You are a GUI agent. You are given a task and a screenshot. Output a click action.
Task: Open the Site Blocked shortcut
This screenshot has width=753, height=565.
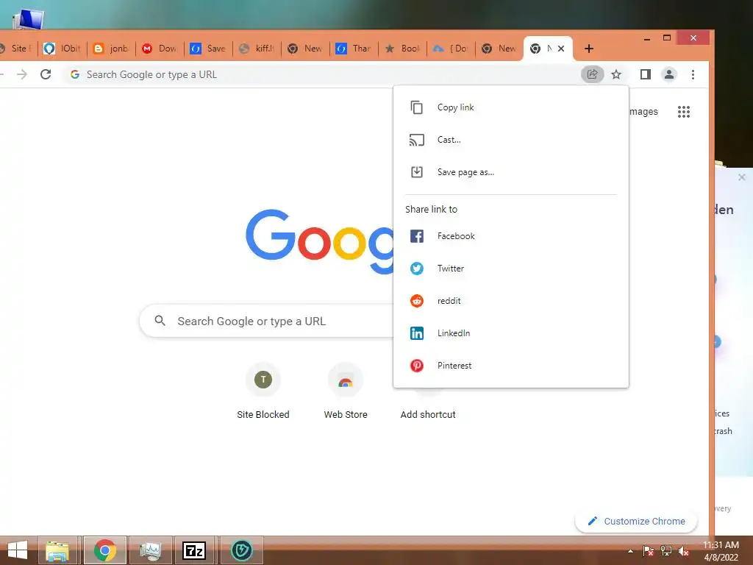tap(263, 391)
